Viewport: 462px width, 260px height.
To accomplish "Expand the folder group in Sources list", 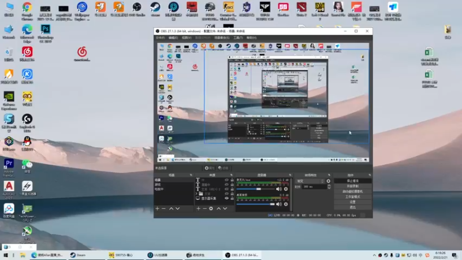I will [x=196, y=194].
